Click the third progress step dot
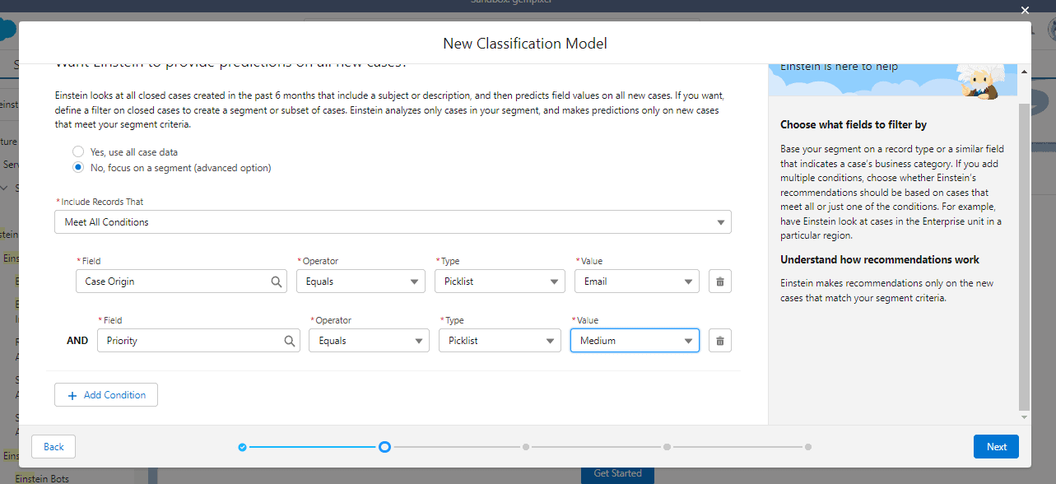Screen dimensions: 1056x484 pos(526,446)
